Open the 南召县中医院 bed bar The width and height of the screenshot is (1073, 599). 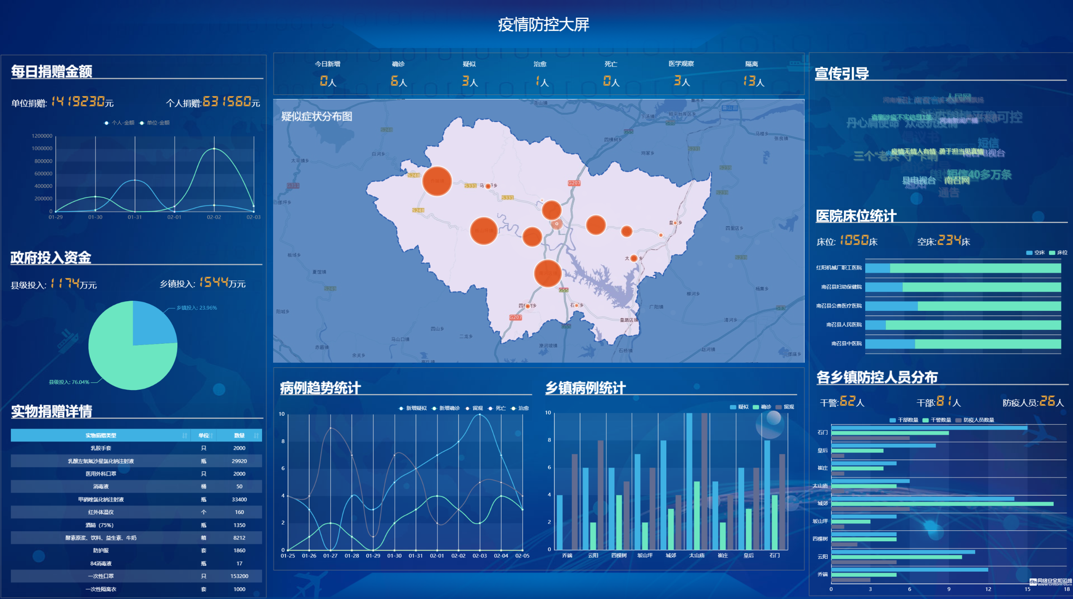(963, 344)
